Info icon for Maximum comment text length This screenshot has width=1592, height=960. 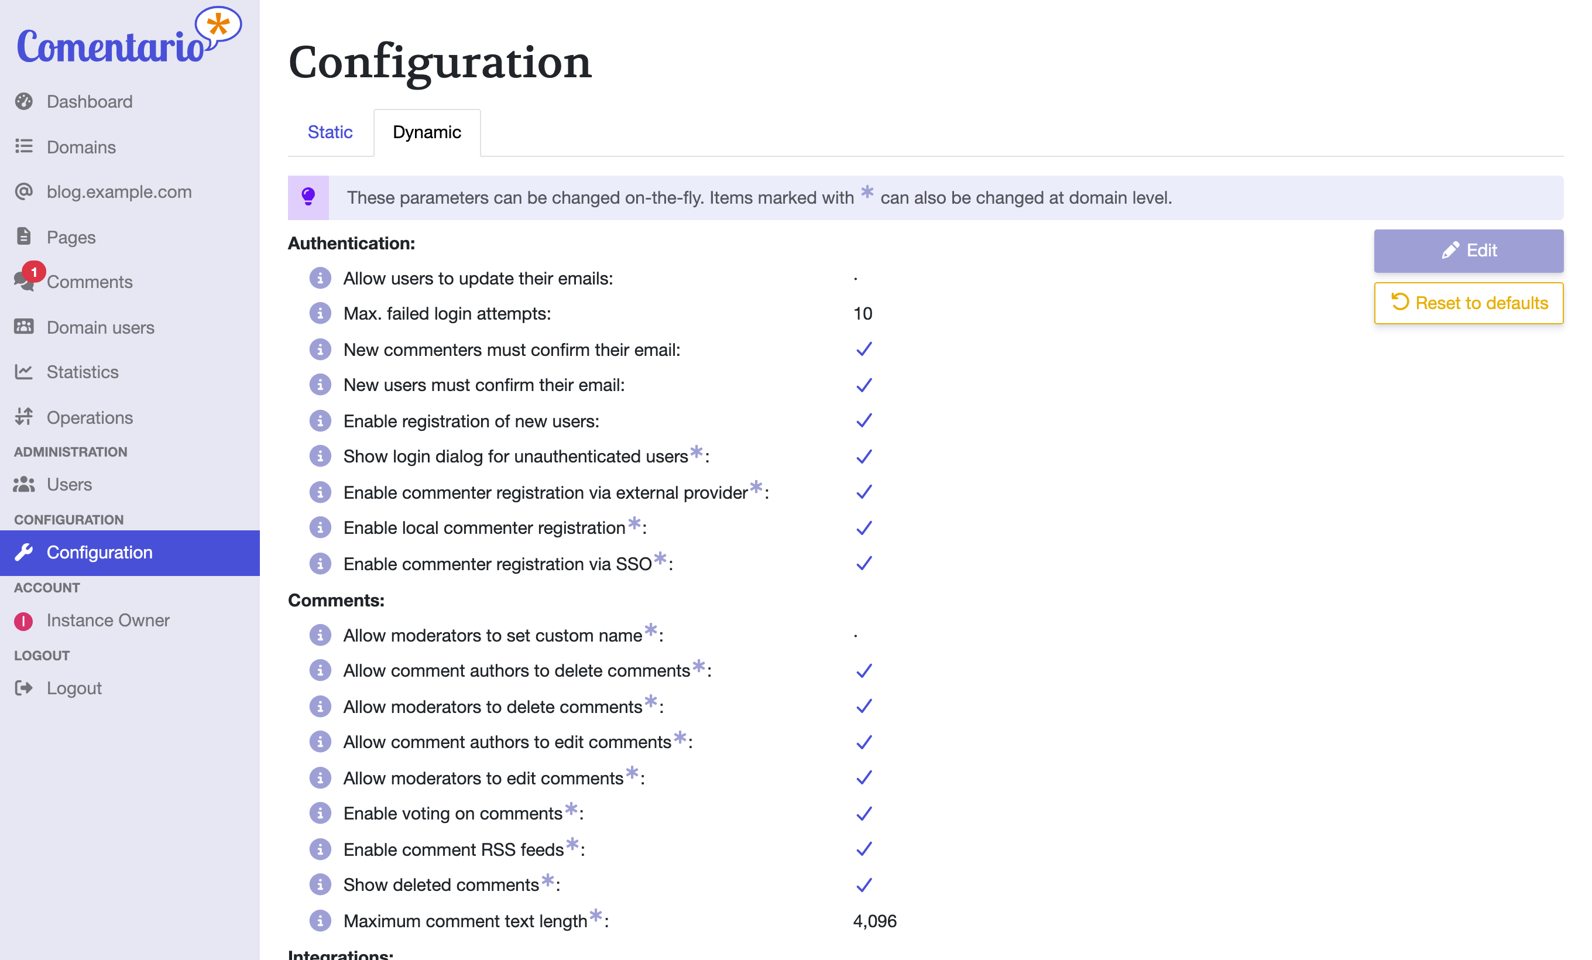pyautogui.click(x=320, y=921)
